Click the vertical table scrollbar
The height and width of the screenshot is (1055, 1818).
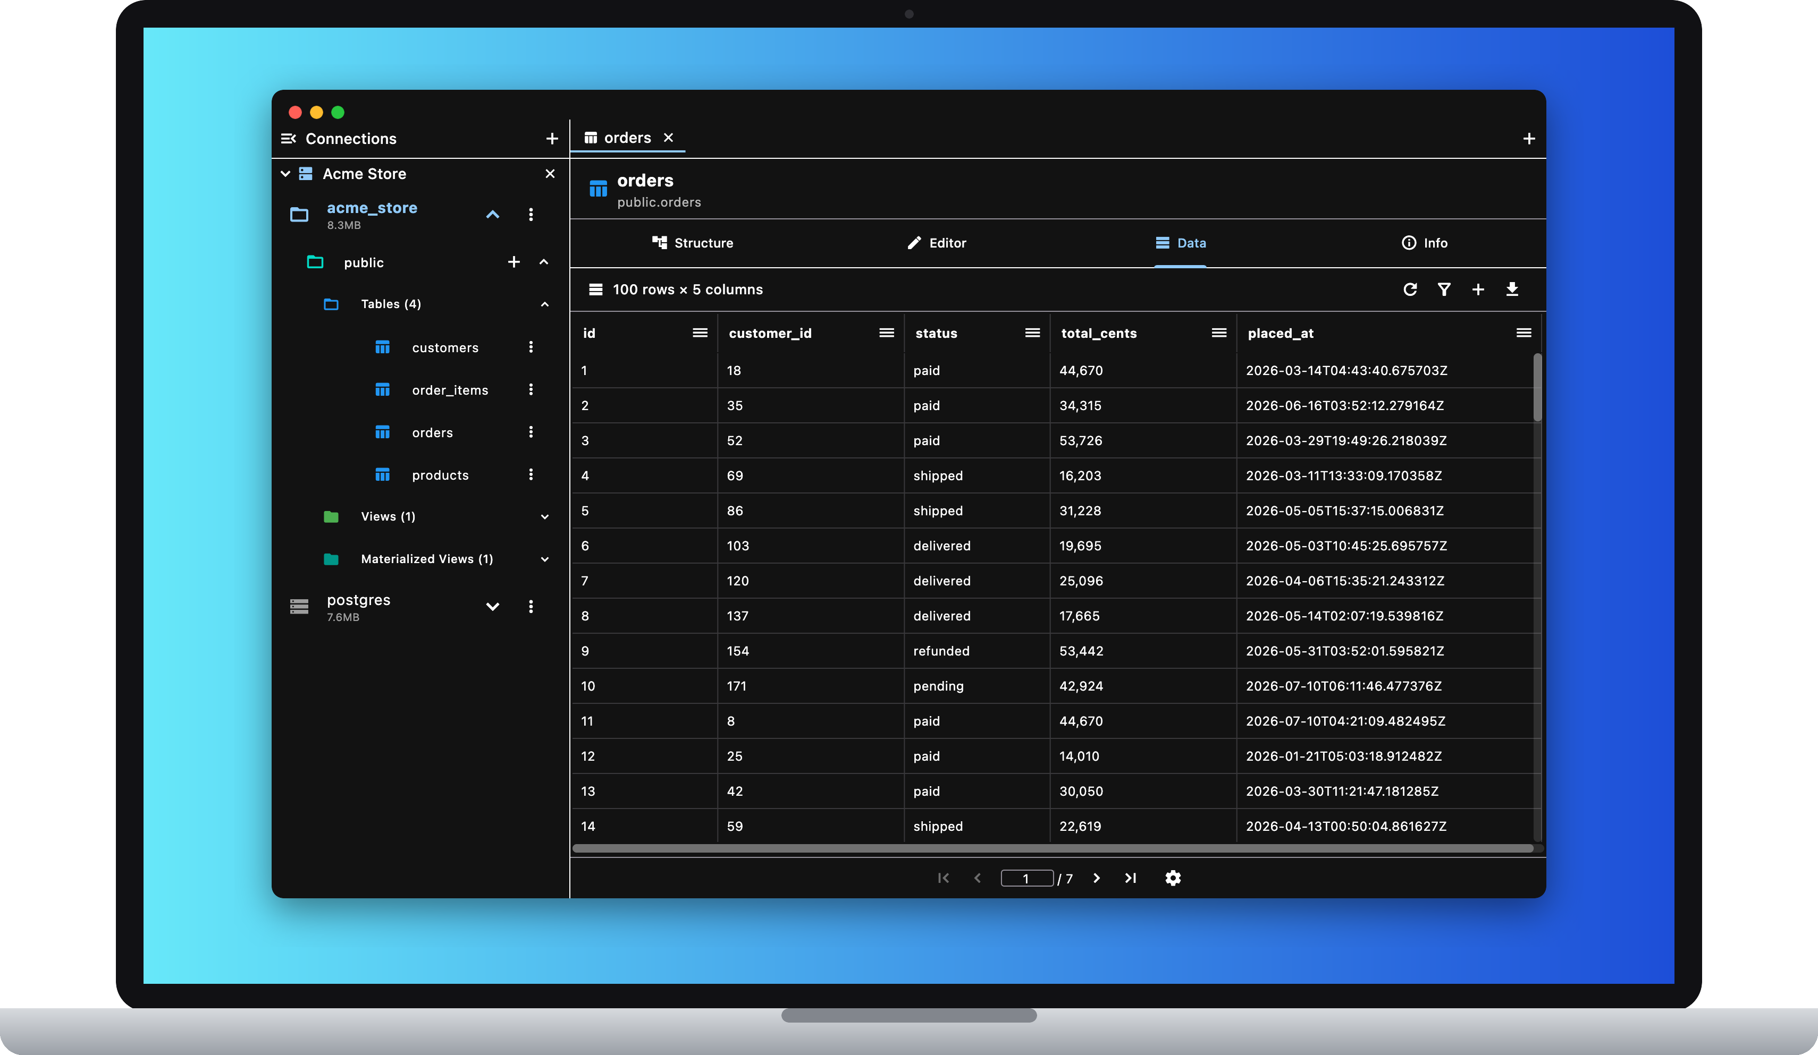1537,387
